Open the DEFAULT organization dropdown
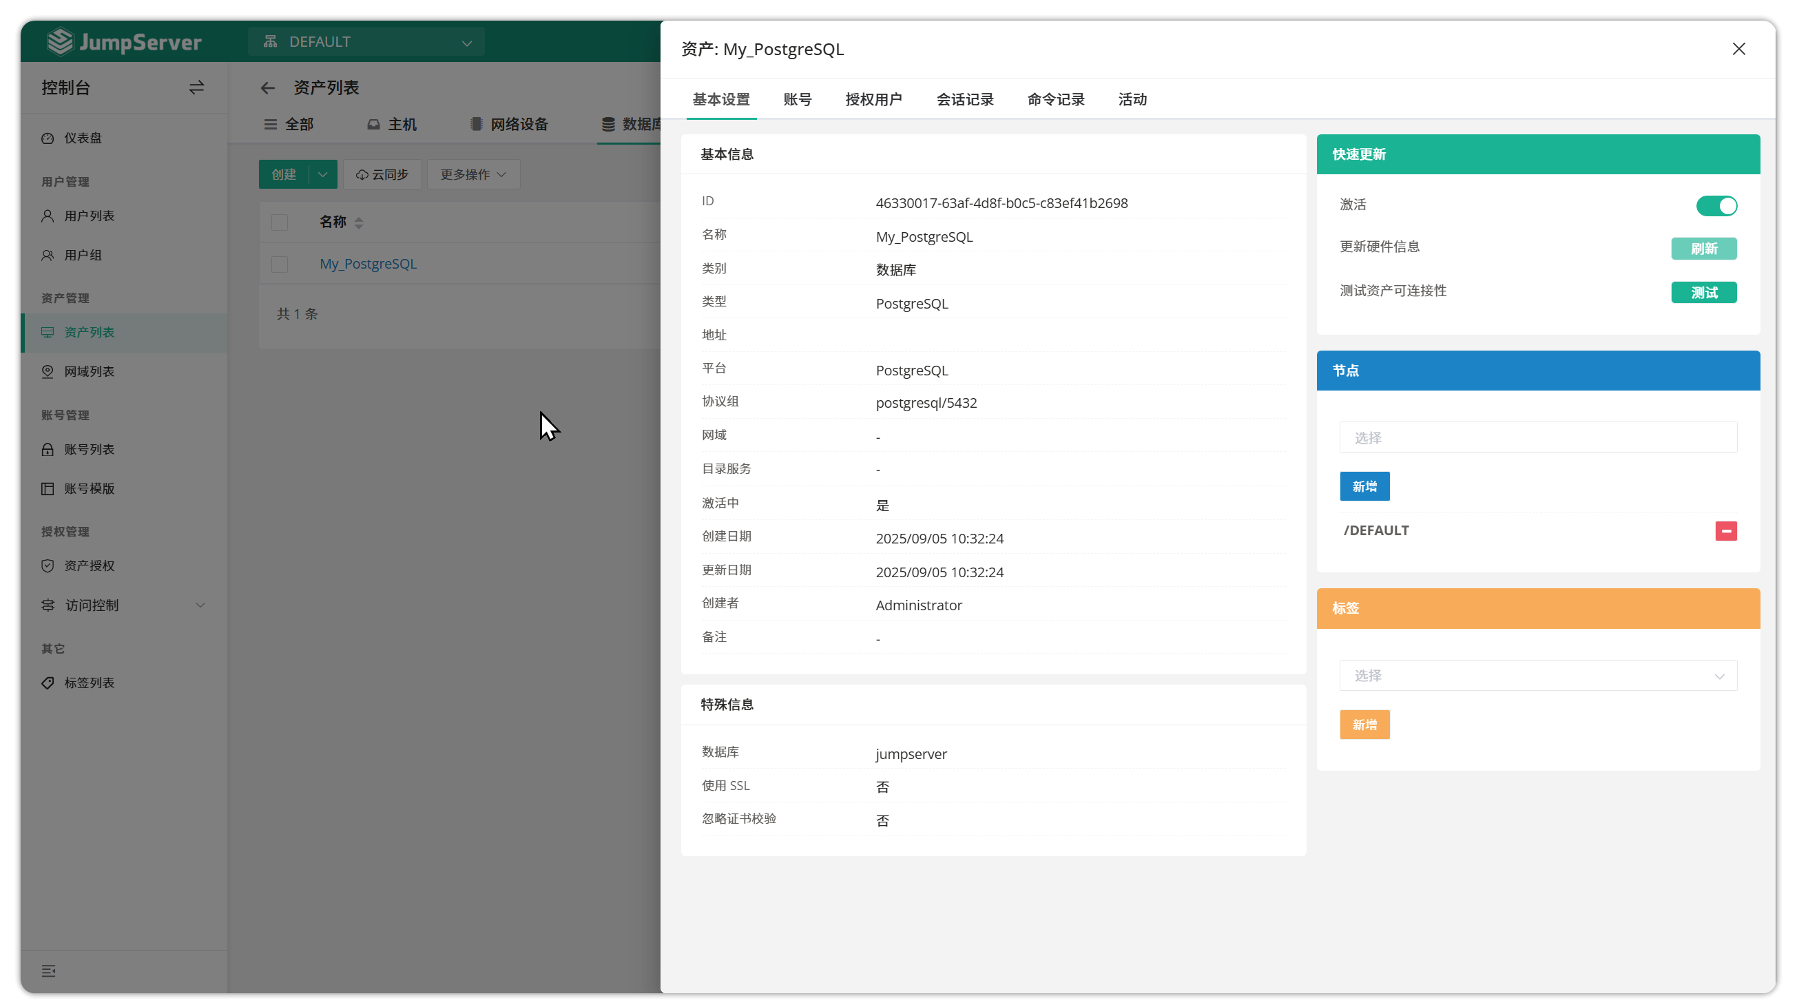1797x1007 pixels. click(366, 42)
